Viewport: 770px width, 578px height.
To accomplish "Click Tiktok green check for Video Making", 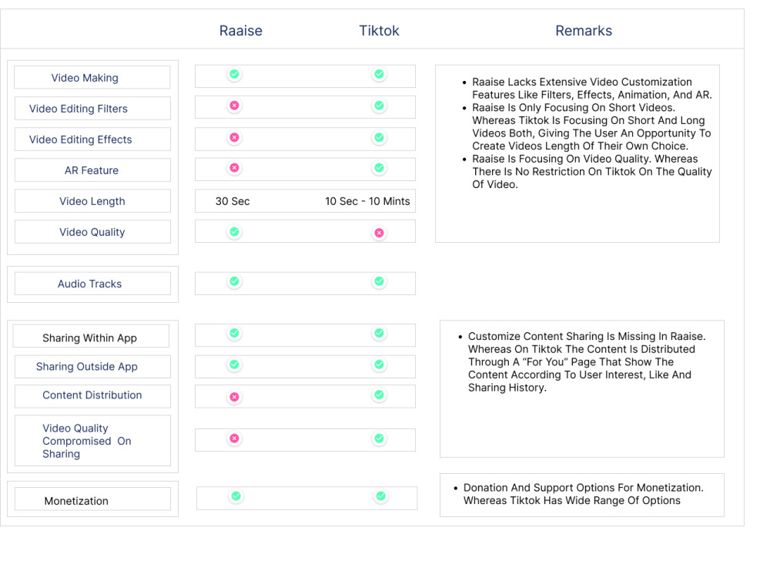I will [379, 74].
